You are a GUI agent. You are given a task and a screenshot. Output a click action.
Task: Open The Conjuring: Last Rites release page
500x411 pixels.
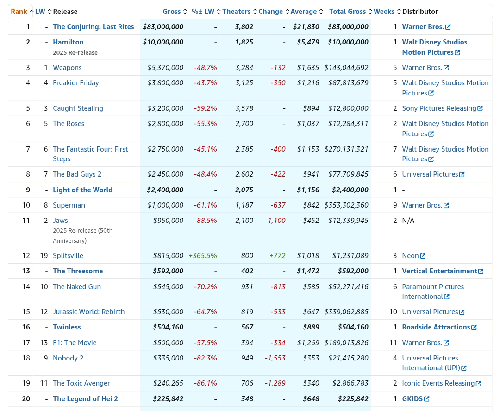(93, 27)
